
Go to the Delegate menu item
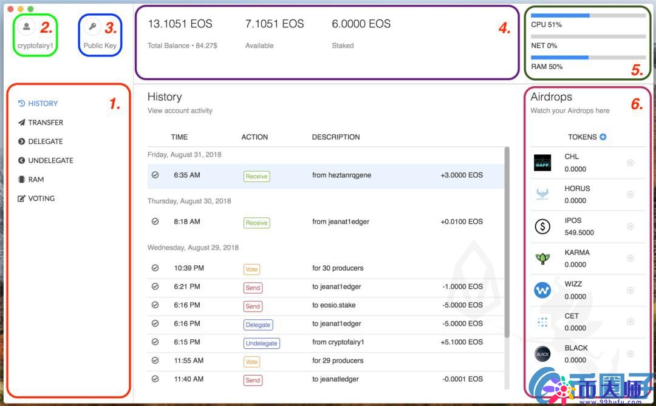pos(45,141)
